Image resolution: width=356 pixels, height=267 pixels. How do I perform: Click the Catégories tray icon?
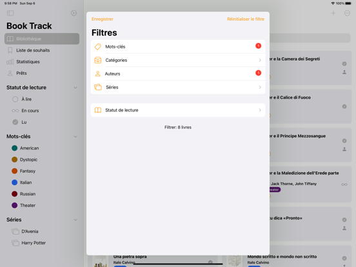[98, 60]
